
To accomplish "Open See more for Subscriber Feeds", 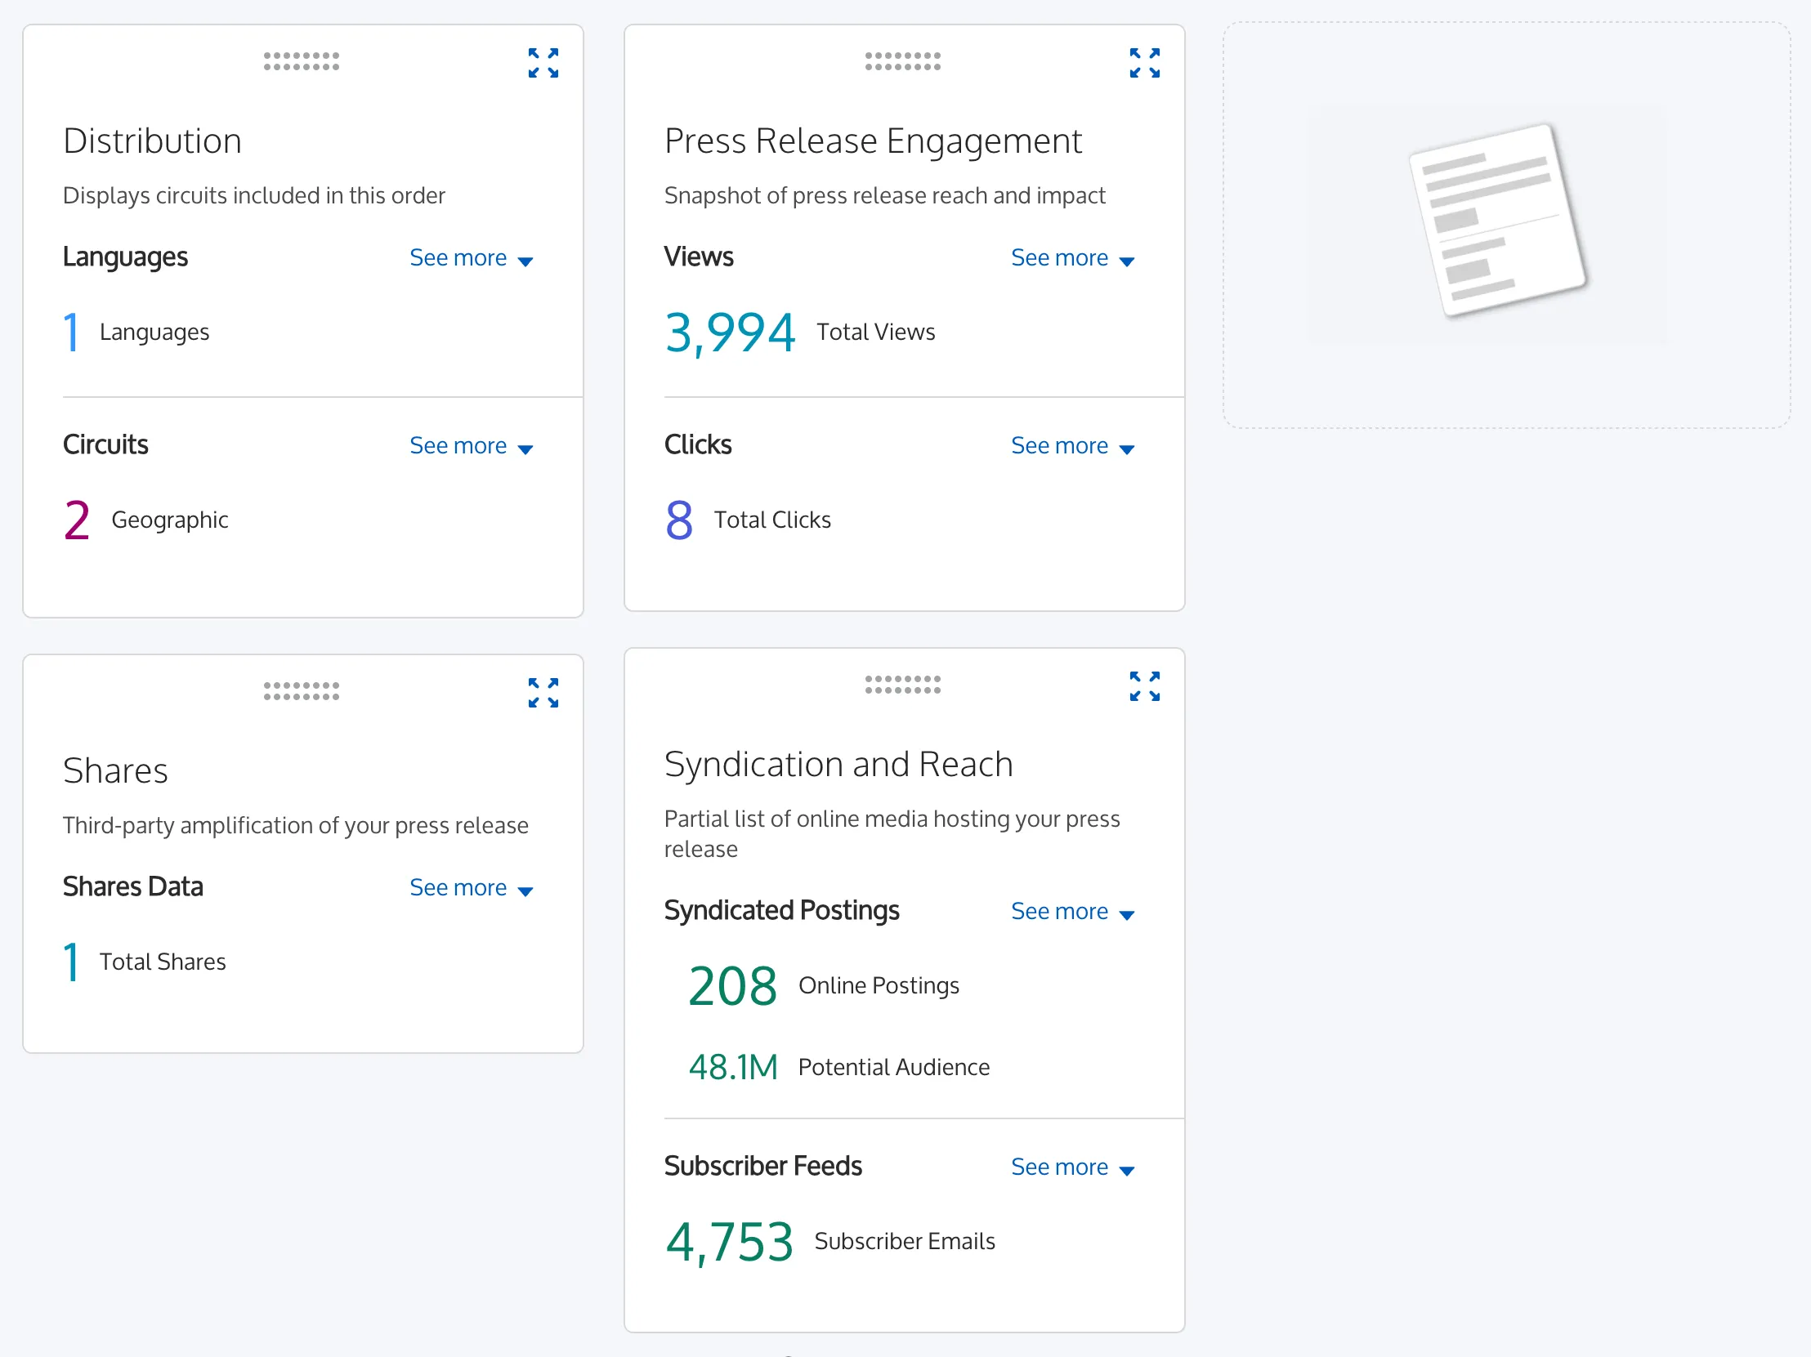I will pyautogui.click(x=1072, y=1167).
